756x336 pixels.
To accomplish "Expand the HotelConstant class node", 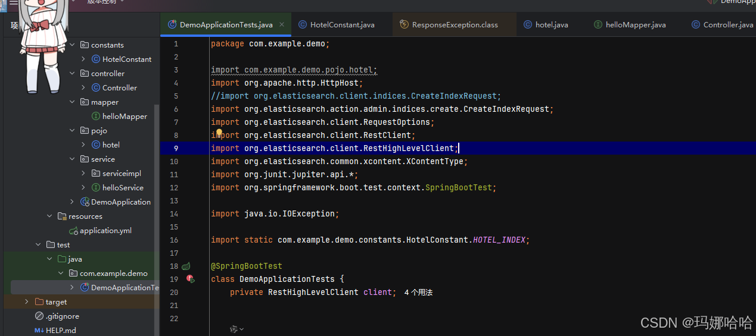I will coord(83,59).
